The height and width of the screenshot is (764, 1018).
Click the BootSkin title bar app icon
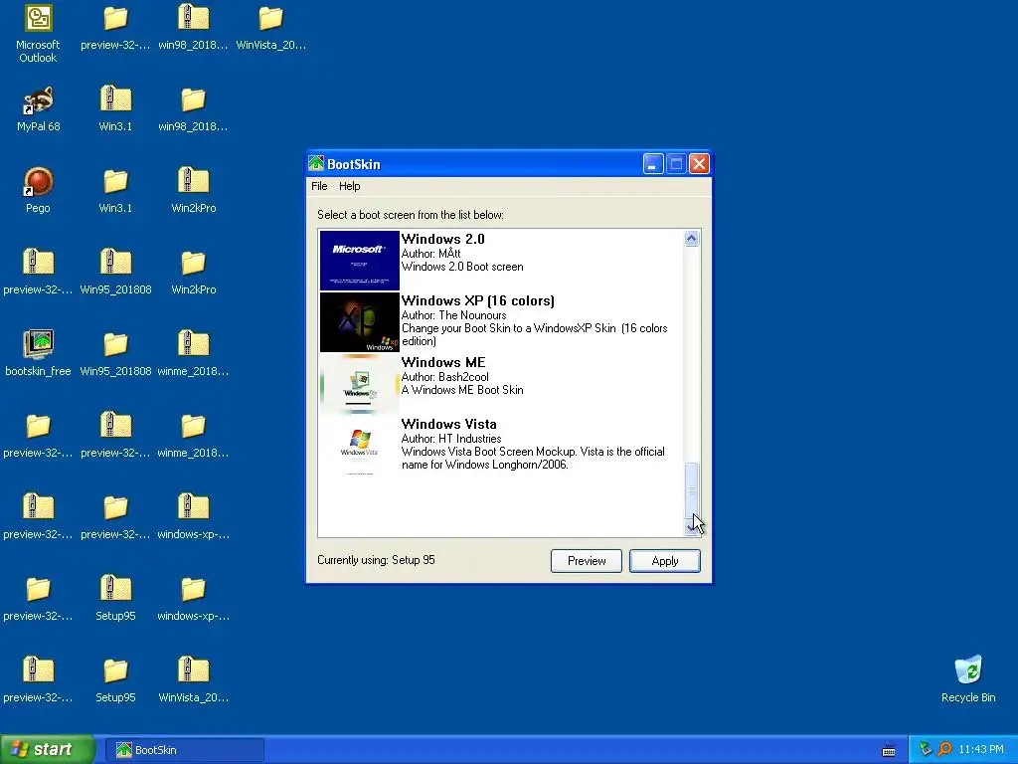[316, 164]
